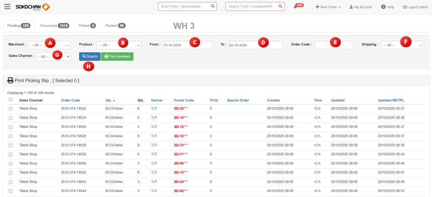
Task: Open the notifications bell icon
Action: pyautogui.click(x=295, y=7)
